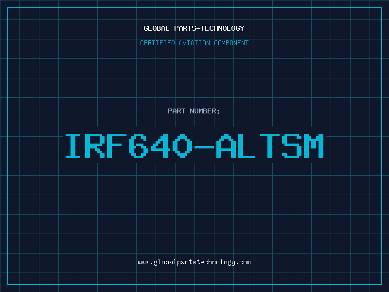Click the large digit 6 in the part number

(139, 146)
